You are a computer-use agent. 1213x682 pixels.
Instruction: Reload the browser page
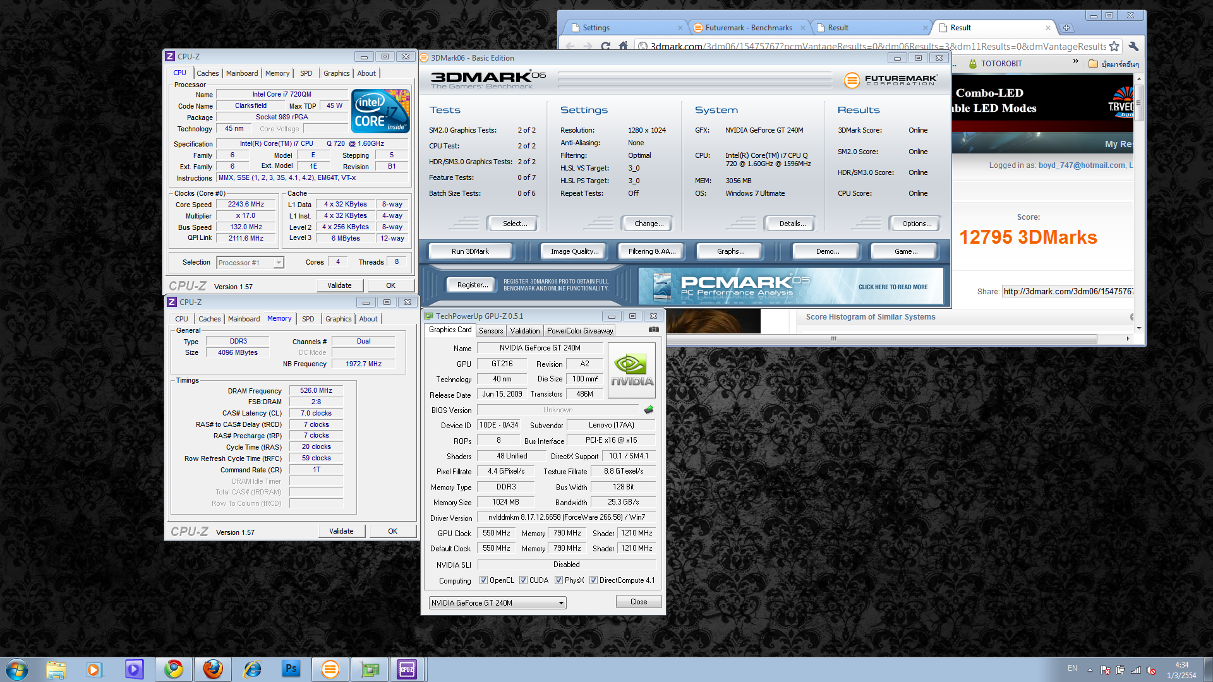(x=605, y=46)
